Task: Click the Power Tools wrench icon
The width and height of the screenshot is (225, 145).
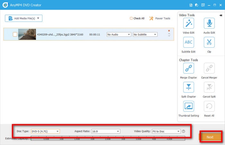Action: coord(151,18)
